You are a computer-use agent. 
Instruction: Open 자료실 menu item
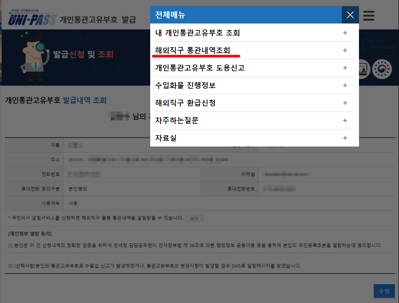(254, 138)
